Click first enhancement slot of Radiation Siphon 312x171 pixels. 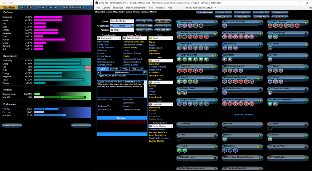coord(225,37)
